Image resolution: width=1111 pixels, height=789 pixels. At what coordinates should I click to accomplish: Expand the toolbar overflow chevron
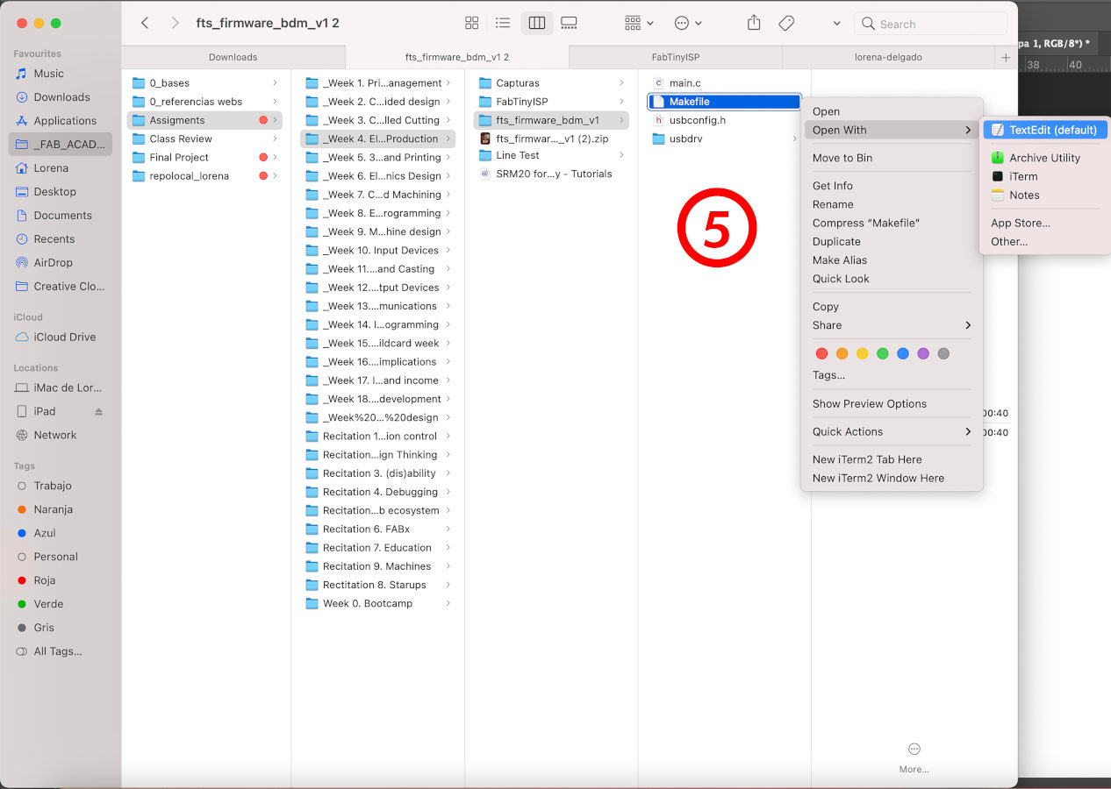[x=836, y=24]
